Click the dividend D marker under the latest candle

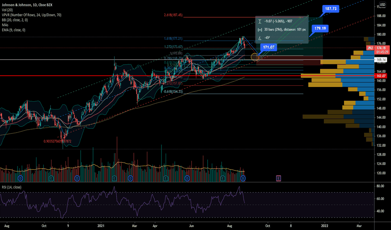pos(243,178)
